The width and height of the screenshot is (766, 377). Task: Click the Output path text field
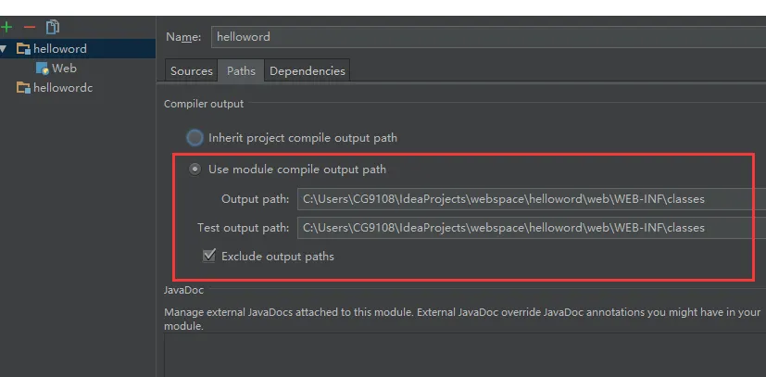tap(532, 199)
